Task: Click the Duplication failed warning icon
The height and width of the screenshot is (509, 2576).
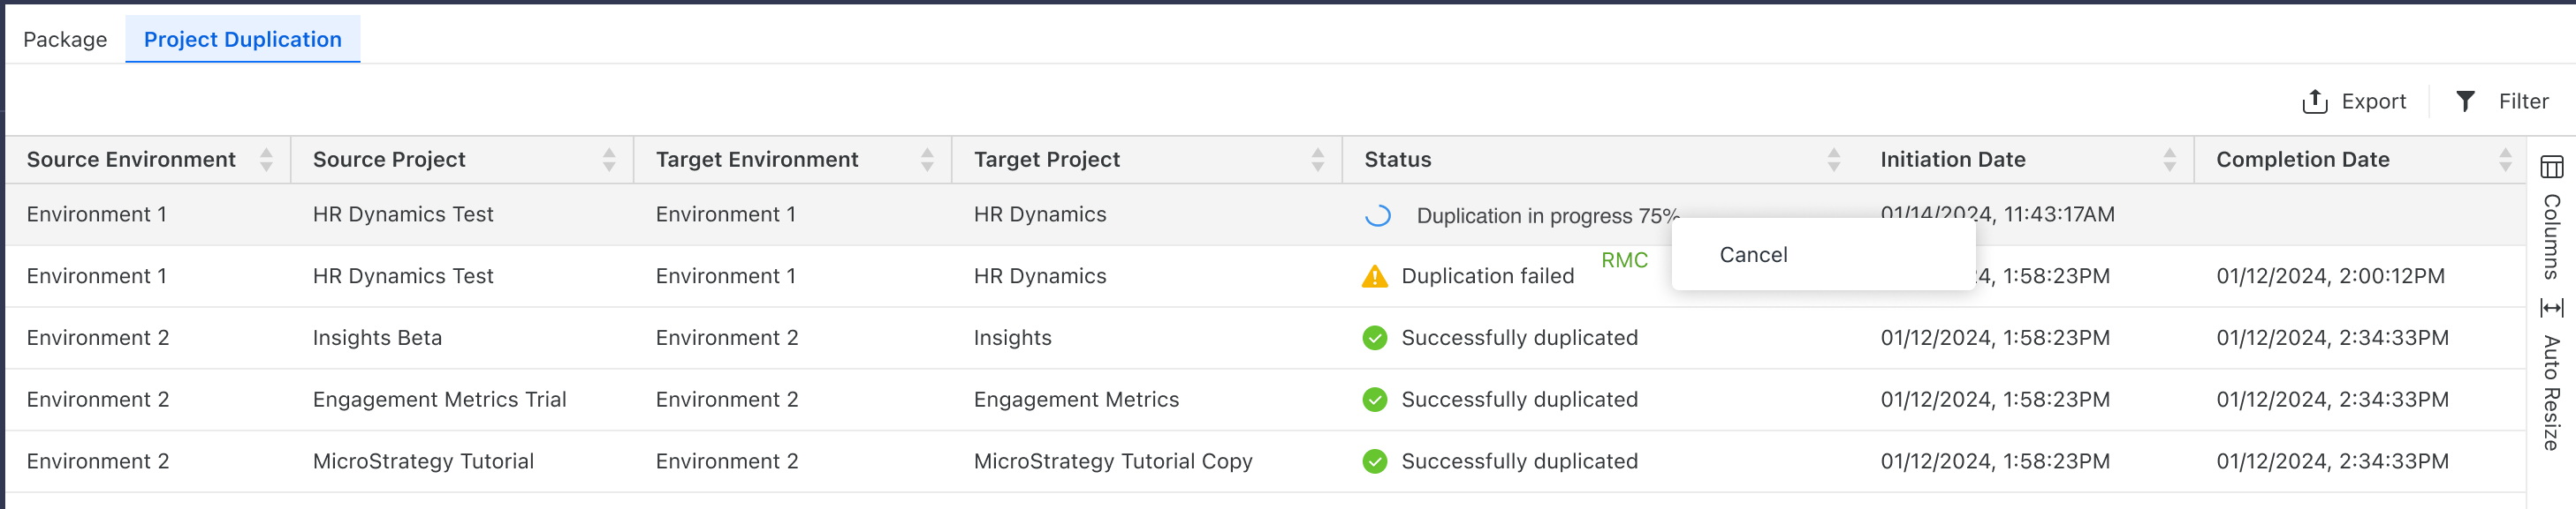Action: 1375,276
